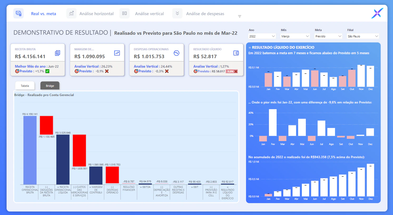This screenshot has width=393, height=215.
Task: Click the Nov bar in top monthly chart
Action: [361, 76]
